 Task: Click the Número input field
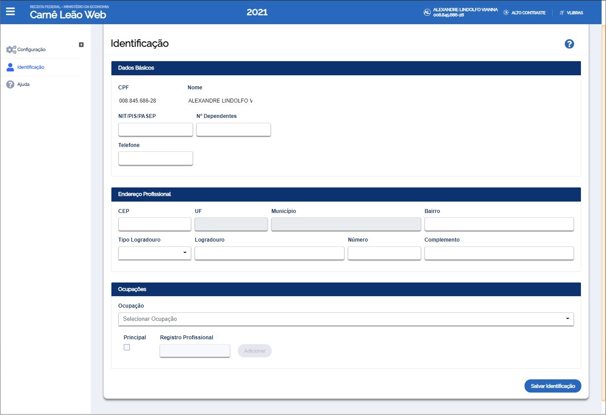click(x=384, y=253)
